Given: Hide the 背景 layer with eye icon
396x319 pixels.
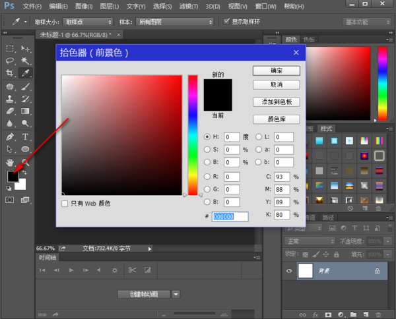Looking at the screenshot, I should tap(289, 271).
